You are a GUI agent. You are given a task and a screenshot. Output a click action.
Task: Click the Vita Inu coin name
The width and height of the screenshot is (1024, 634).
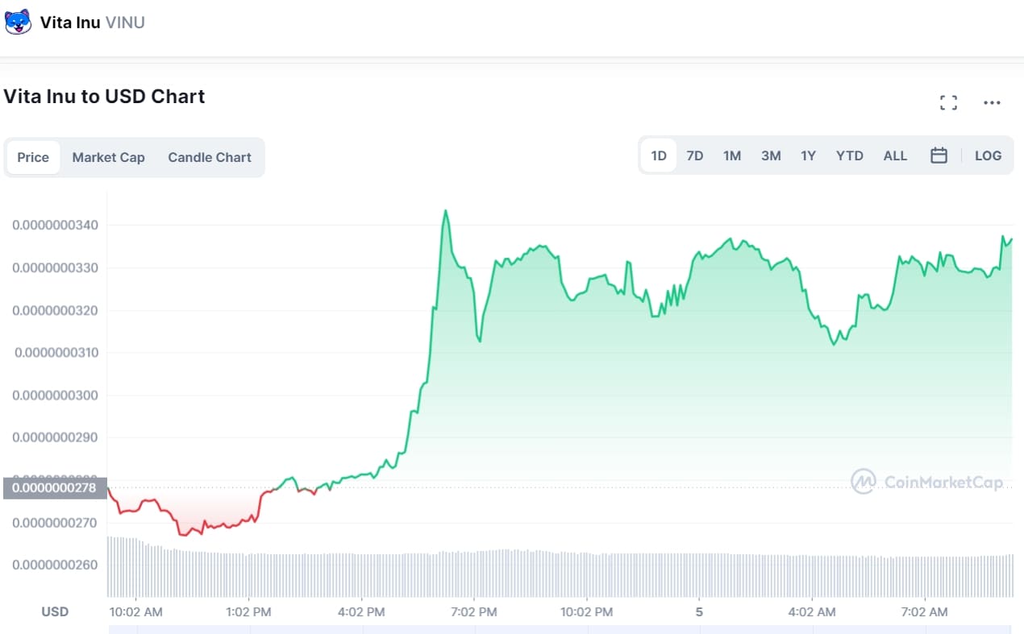(x=70, y=23)
